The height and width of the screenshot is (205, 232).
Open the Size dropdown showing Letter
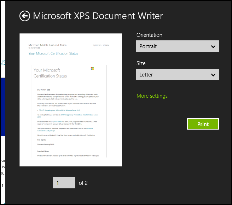click(178, 74)
